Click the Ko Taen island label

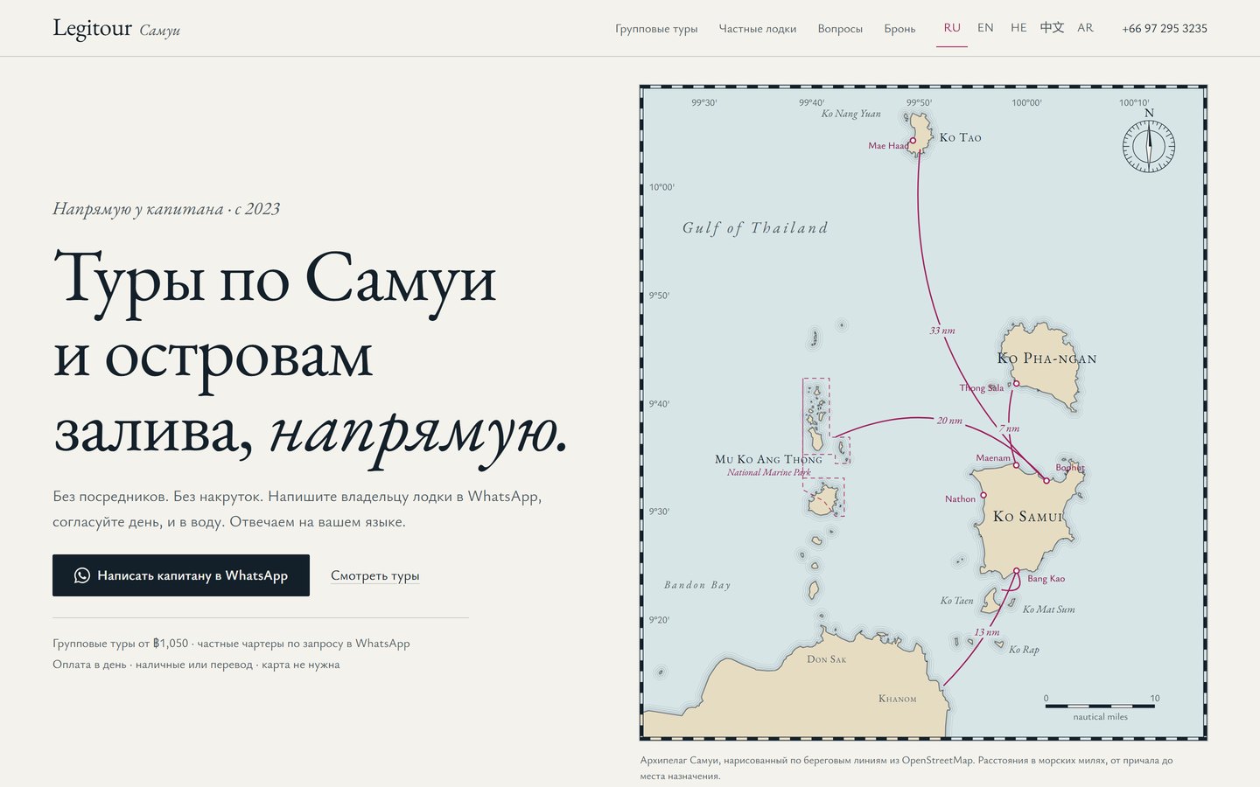[956, 601]
